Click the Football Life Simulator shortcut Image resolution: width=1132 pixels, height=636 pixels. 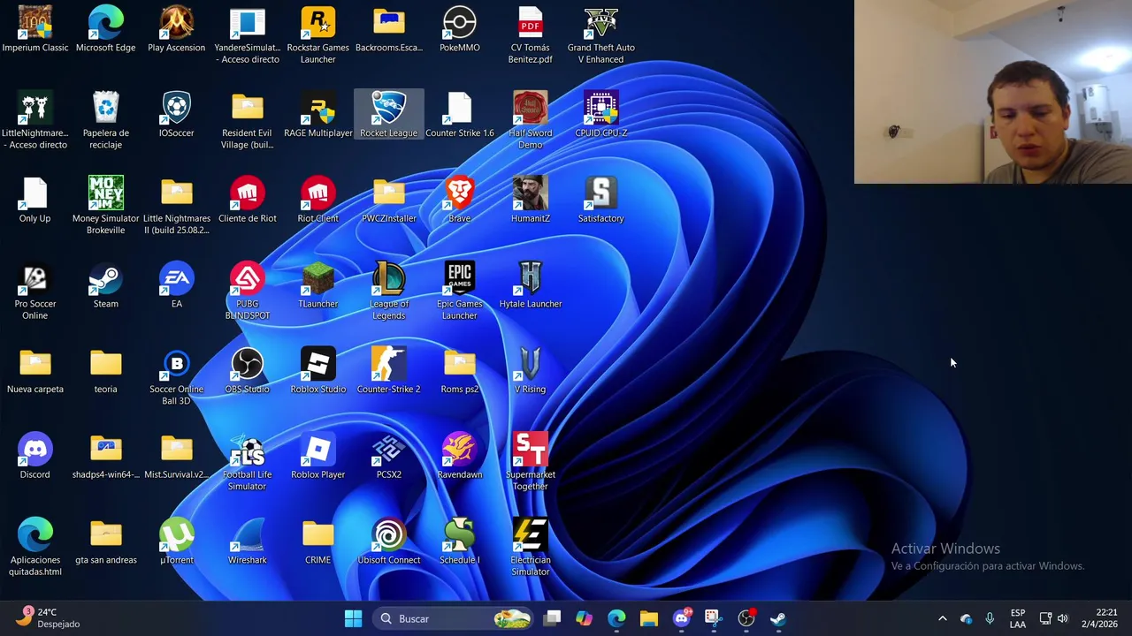(x=248, y=462)
